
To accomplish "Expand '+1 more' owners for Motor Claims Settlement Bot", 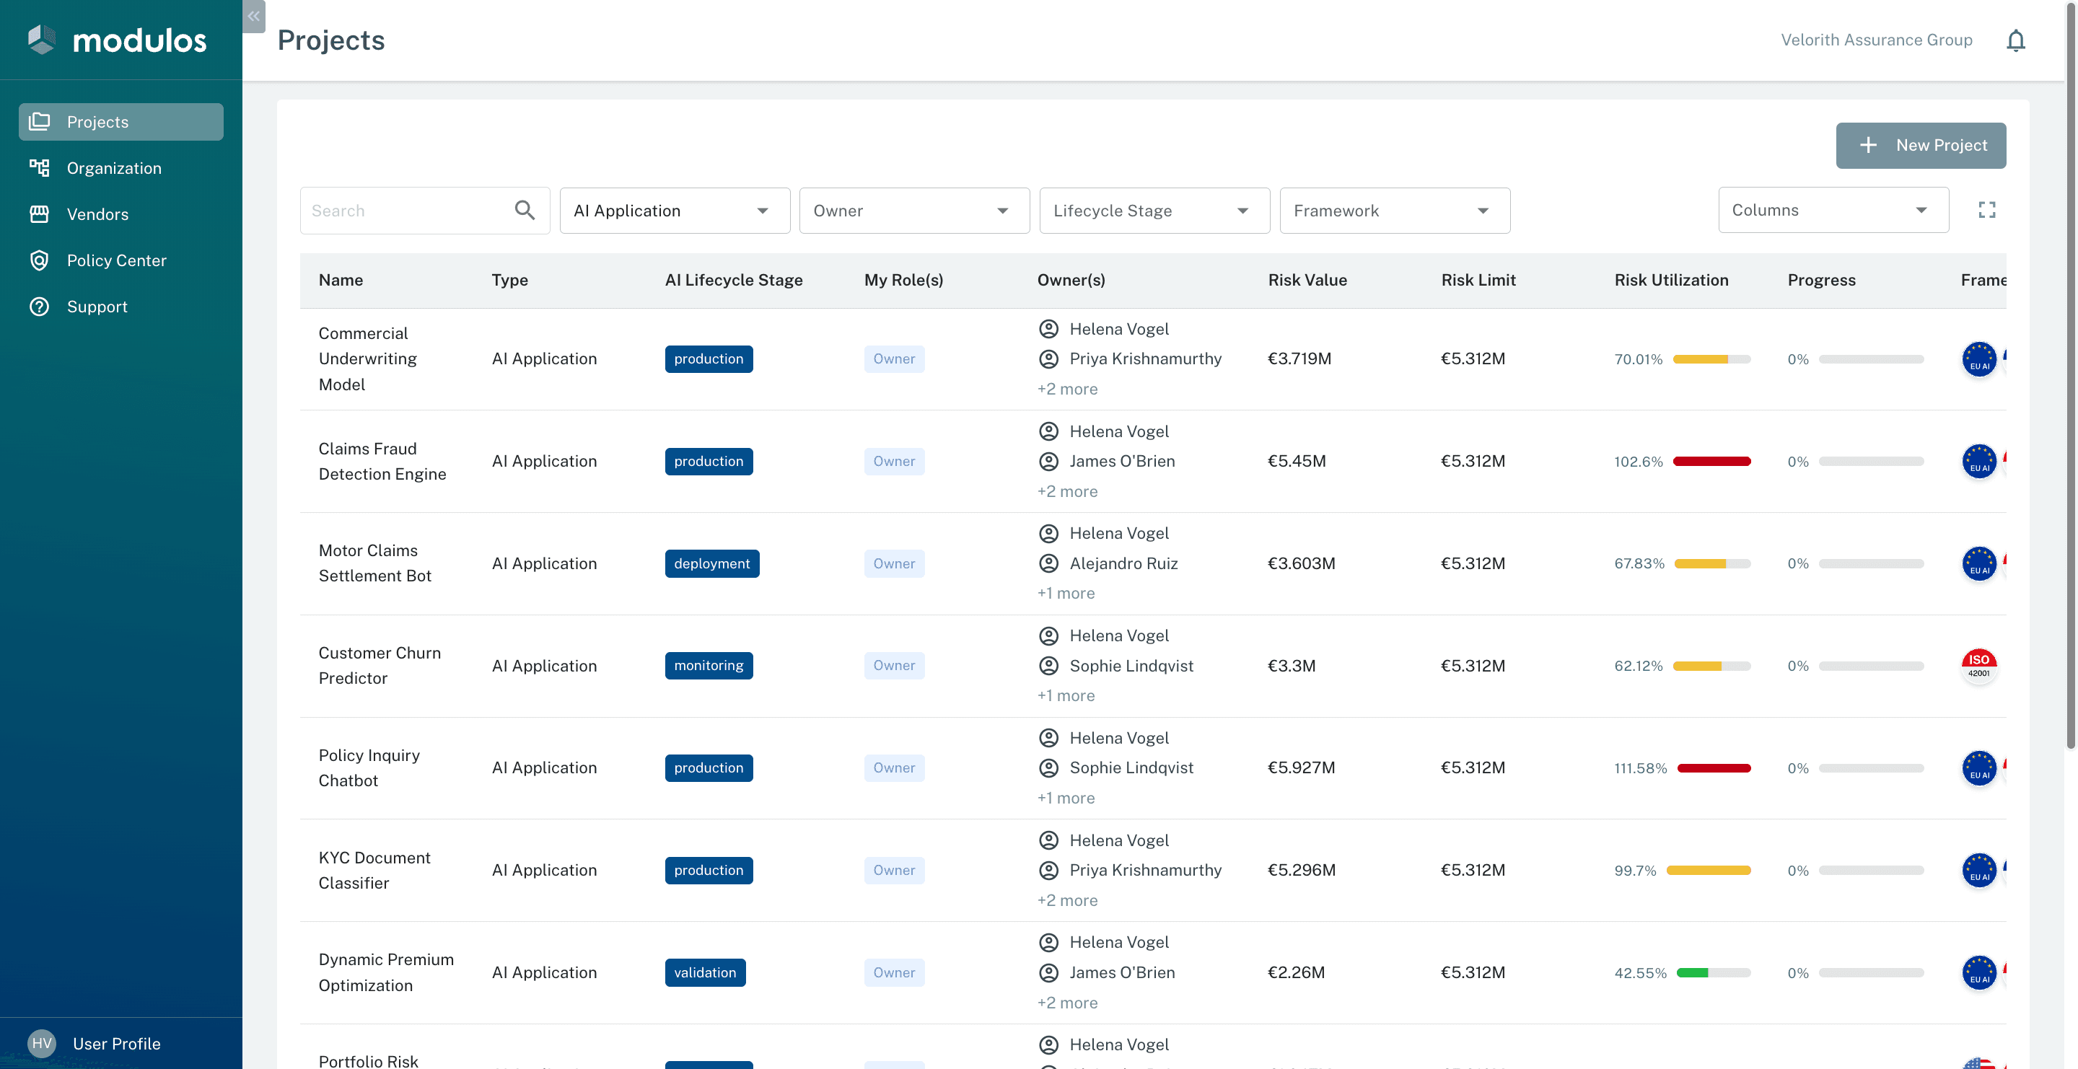I will 1066,594.
